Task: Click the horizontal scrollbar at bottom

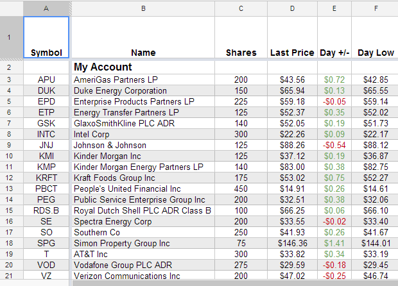Action: [x=235, y=283]
